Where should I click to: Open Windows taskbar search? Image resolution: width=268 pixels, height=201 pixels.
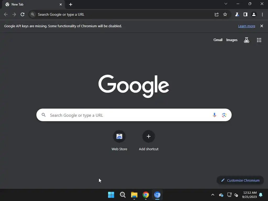(123, 195)
